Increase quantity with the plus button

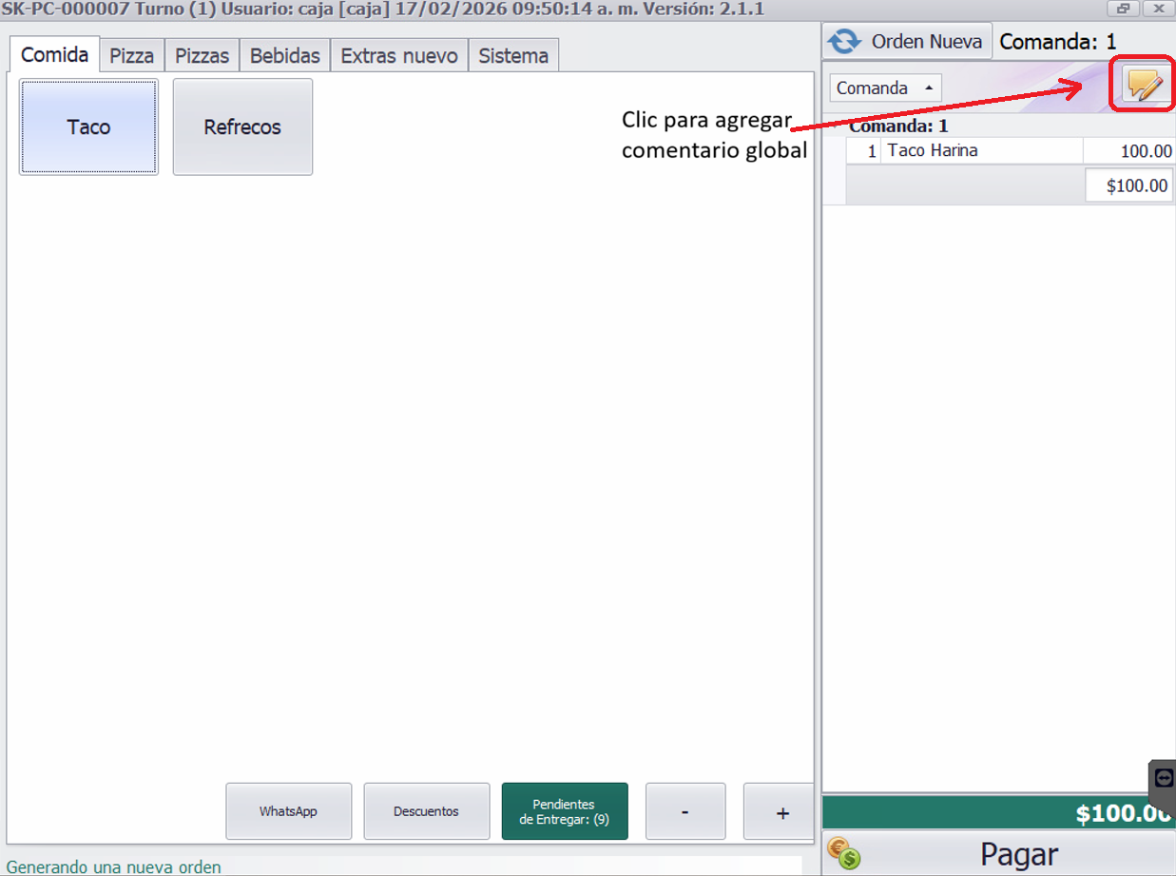pyautogui.click(x=781, y=811)
